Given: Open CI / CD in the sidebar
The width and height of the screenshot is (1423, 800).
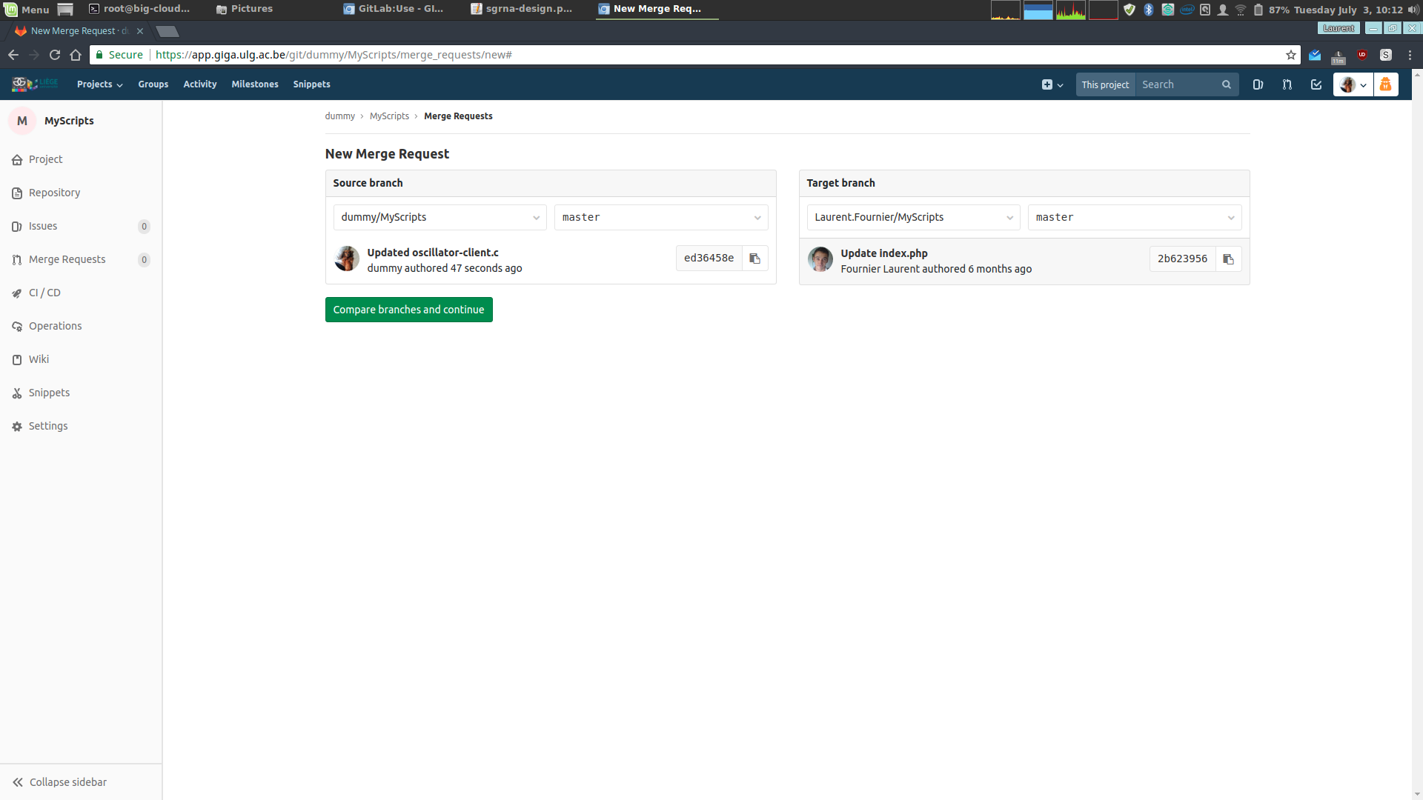Looking at the screenshot, I should 44,293.
